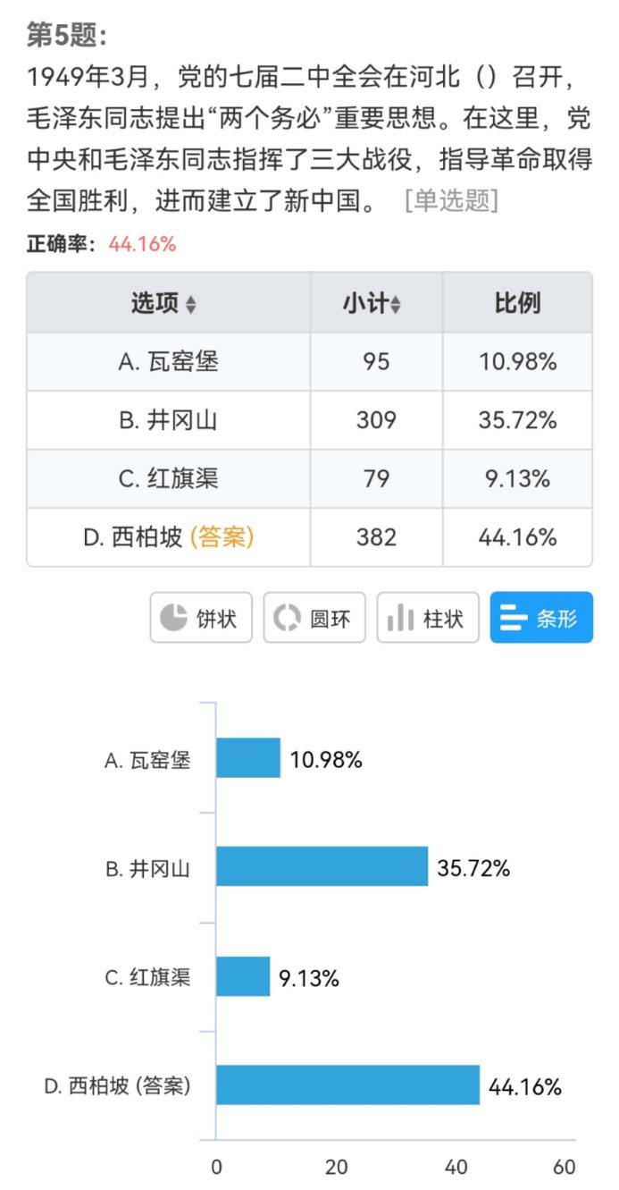The width and height of the screenshot is (619, 1190).
Task: Click the A. 瓦窑堡 table row
Action: click(309, 361)
